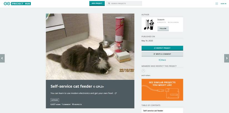Go to the next project with the right arrow

pos(227,58)
